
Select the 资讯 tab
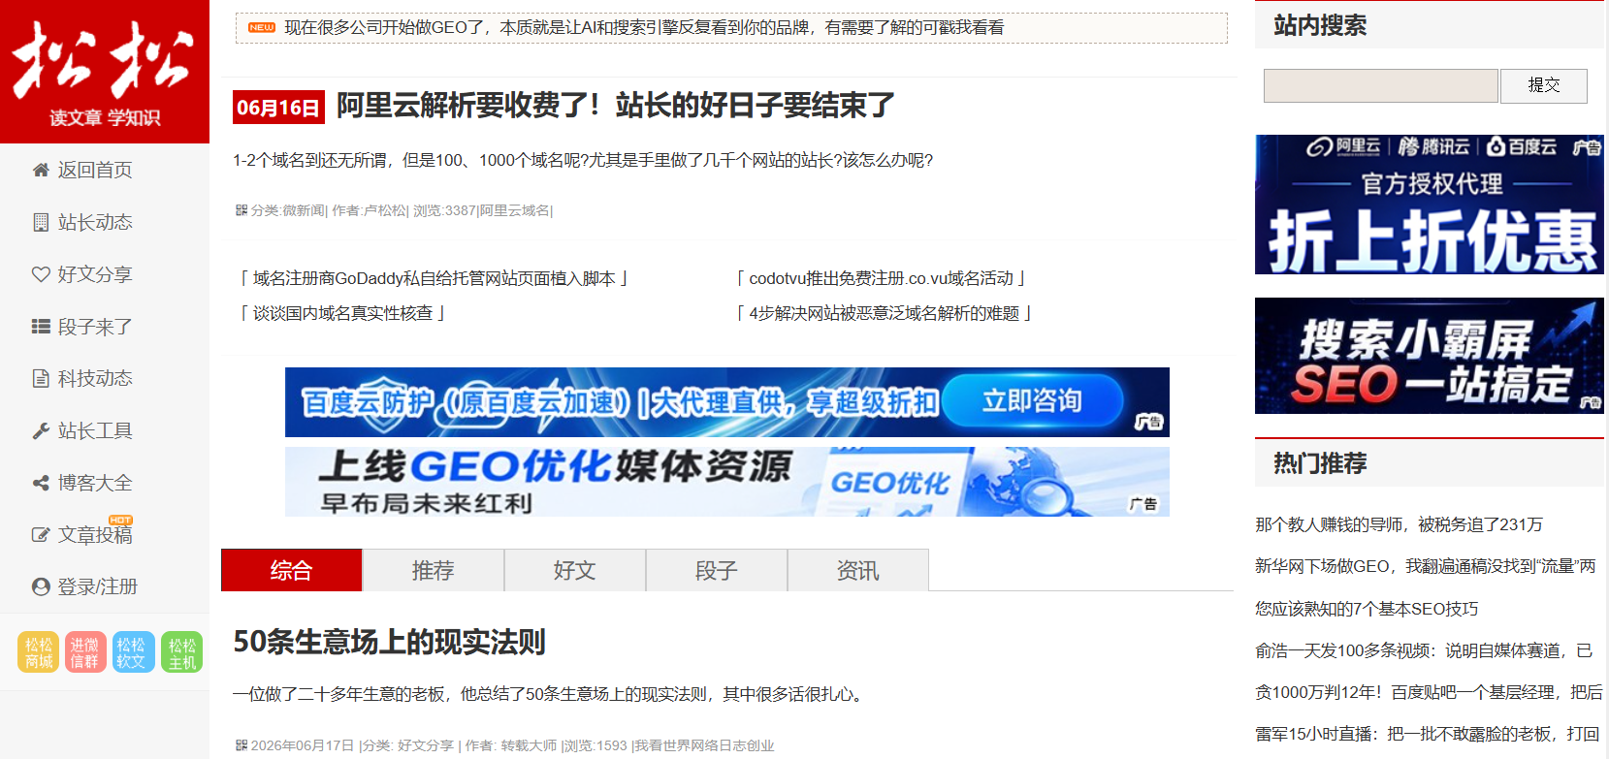pyautogui.click(x=858, y=570)
